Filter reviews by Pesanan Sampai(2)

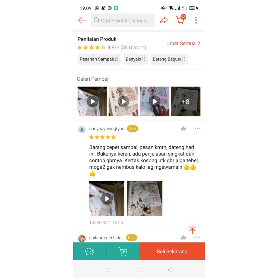tap(99, 59)
